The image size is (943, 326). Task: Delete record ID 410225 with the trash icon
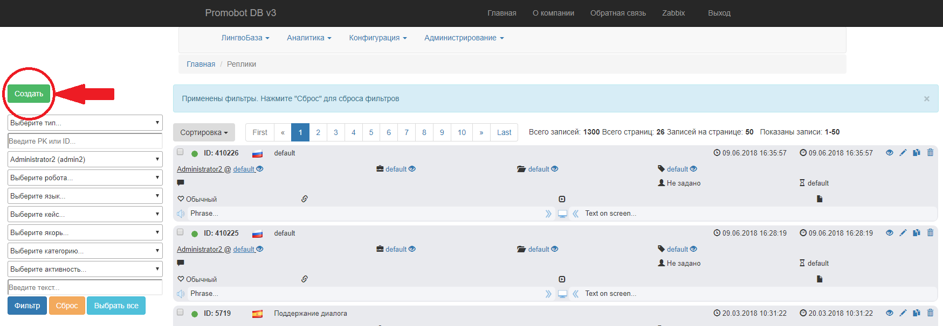(x=930, y=233)
